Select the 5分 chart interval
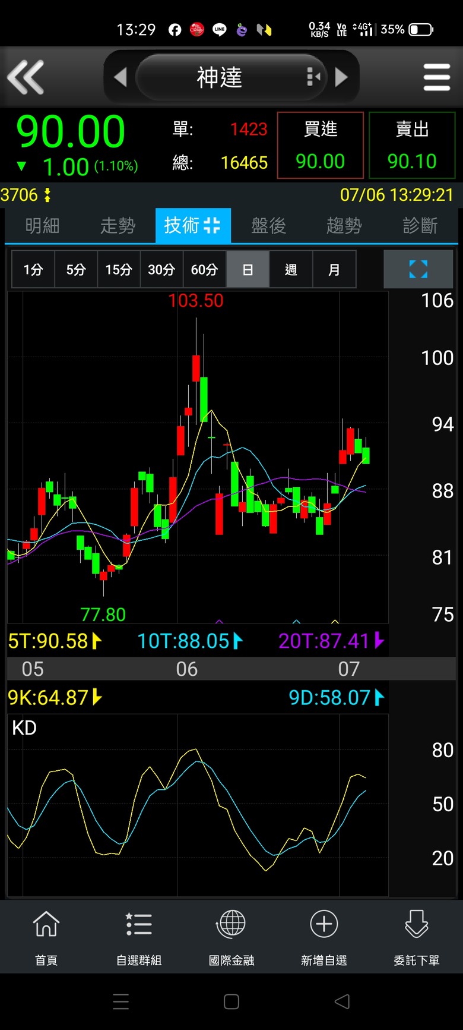 (76, 270)
